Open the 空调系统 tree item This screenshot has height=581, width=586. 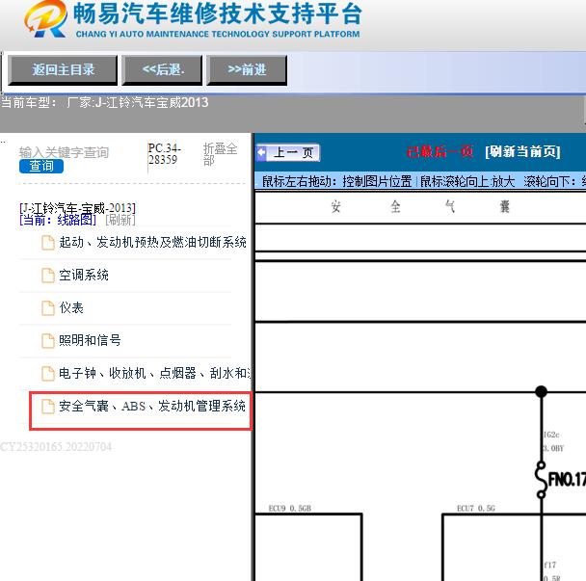pyautogui.click(x=84, y=276)
